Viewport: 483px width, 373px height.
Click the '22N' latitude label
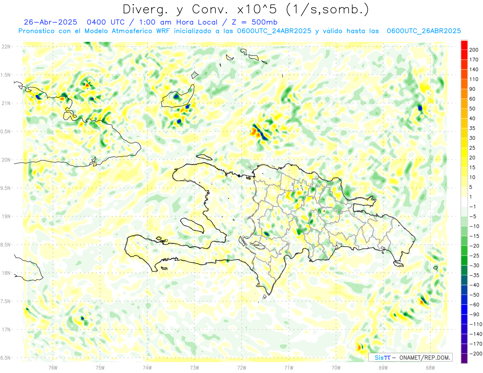point(6,47)
